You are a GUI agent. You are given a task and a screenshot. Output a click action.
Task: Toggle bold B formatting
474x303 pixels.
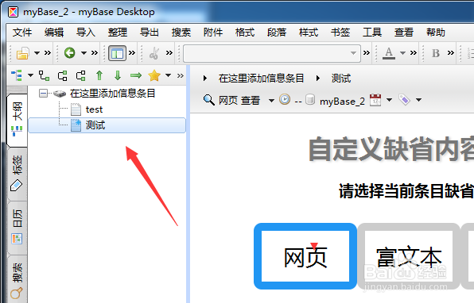[x=436, y=53]
